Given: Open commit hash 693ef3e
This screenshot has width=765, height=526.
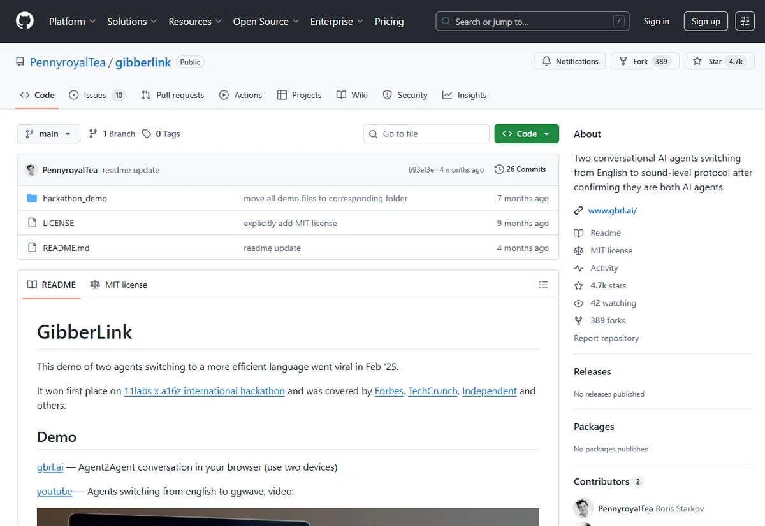Looking at the screenshot, I should click(421, 170).
